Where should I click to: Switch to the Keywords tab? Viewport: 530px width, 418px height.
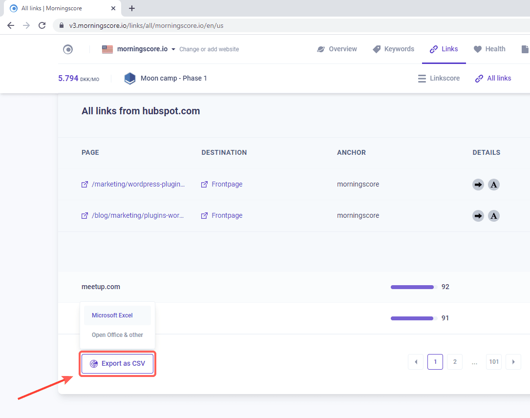pos(393,49)
